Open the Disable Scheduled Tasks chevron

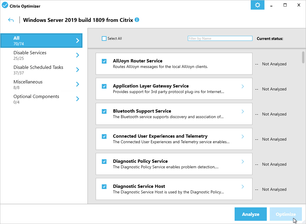pos(78,70)
